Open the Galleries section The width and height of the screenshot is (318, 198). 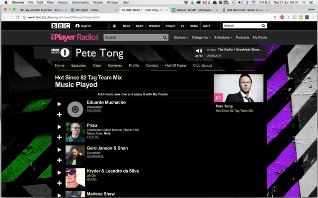[115, 65]
